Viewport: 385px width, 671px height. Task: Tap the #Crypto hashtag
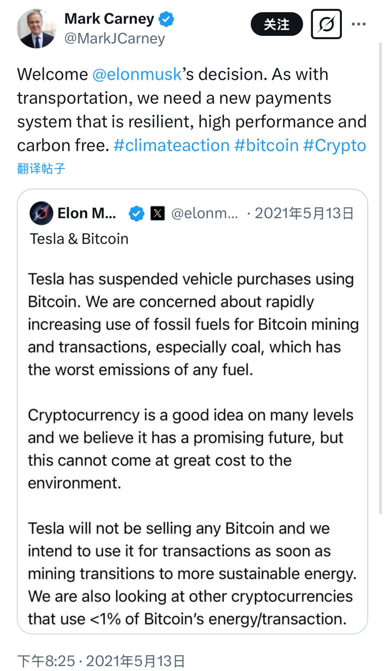point(335,145)
